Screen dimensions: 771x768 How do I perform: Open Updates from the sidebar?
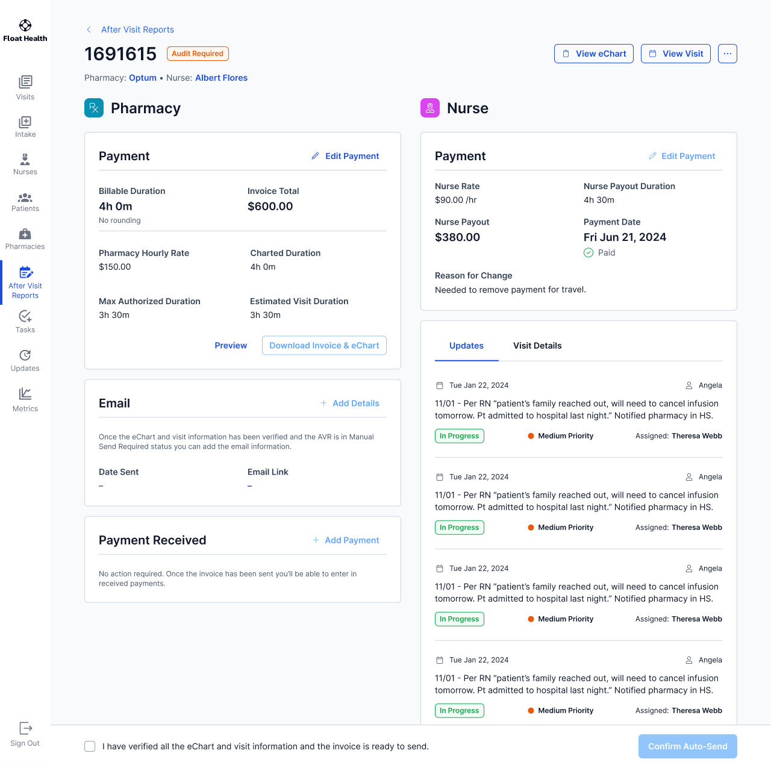[25, 360]
